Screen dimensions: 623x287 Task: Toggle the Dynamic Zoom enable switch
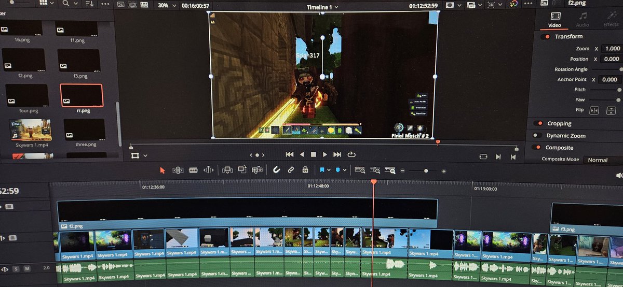(536, 136)
